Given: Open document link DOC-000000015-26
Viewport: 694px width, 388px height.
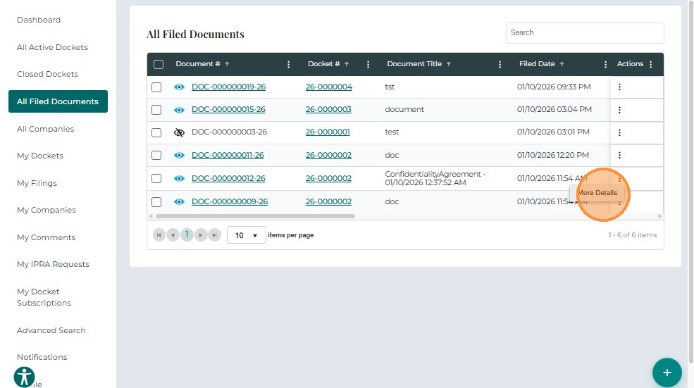Looking at the screenshot, I should 228,110.
